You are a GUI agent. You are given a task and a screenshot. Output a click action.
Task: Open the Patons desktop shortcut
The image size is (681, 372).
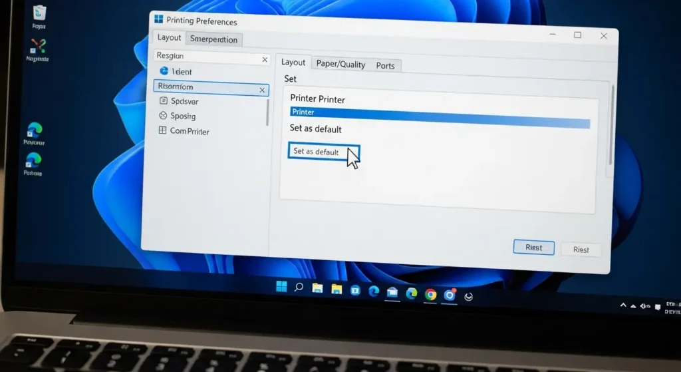(x=33, y=164)
